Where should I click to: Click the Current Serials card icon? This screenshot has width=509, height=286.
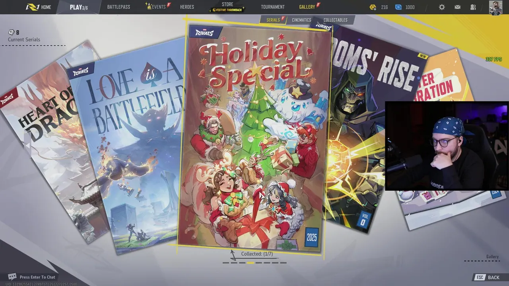pos(11,32)
